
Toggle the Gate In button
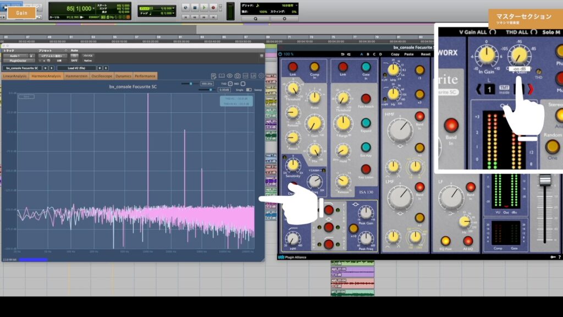(366, 67)
